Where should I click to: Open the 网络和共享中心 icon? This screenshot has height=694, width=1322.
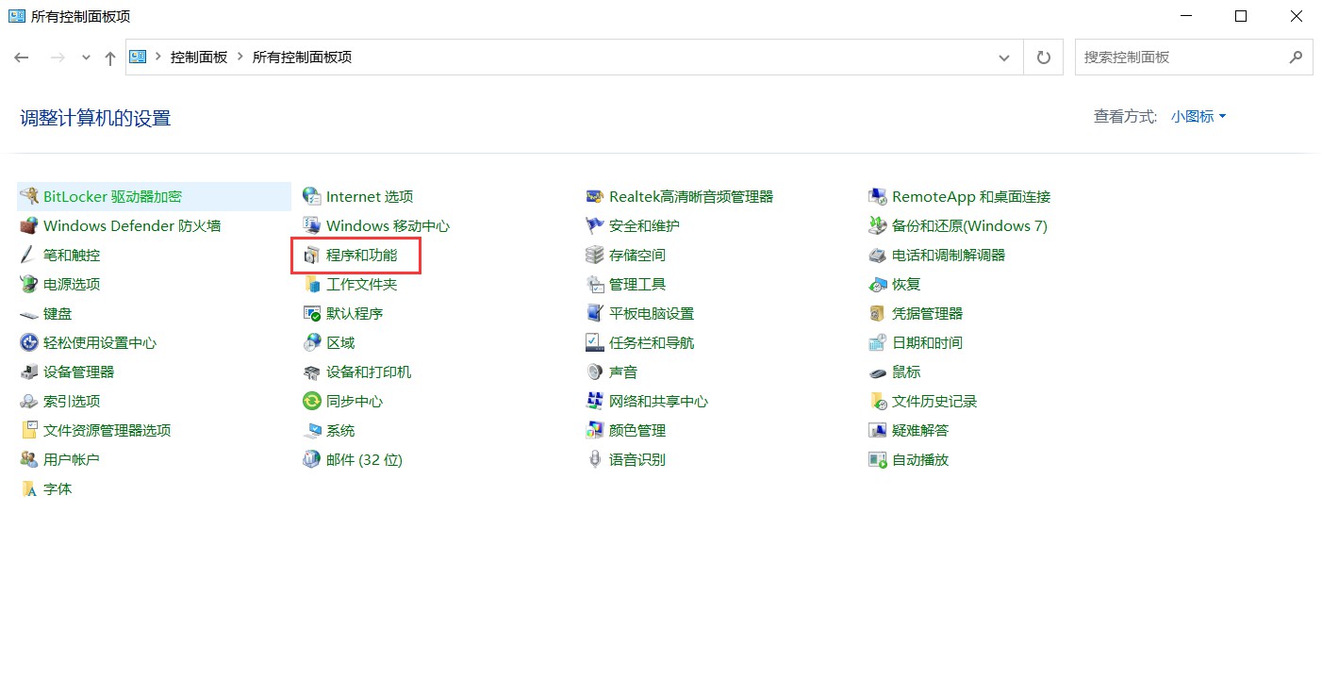click(x=594, y=402)
